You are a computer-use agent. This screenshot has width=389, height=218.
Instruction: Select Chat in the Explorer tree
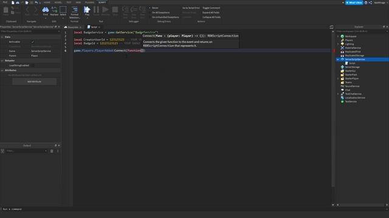pyautogui.click(x=347, y=90)
